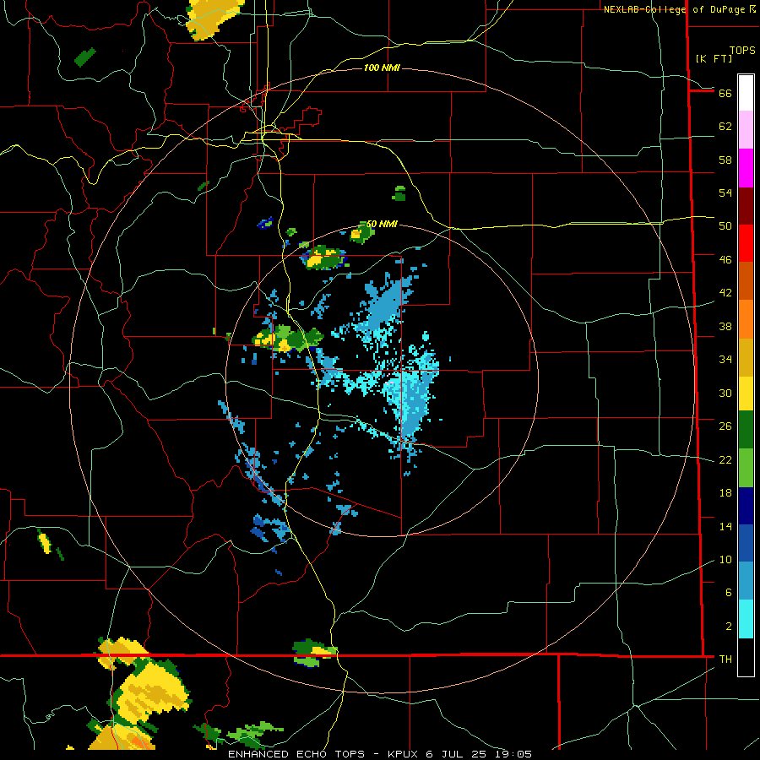Image resolution: width=760 pixels, height=760 pixels.
Task: Click the 10 legend value
Action: pyautogui.click(x=725, y=559)
